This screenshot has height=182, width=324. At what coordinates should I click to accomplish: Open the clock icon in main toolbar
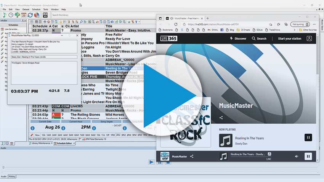point(11,15)
